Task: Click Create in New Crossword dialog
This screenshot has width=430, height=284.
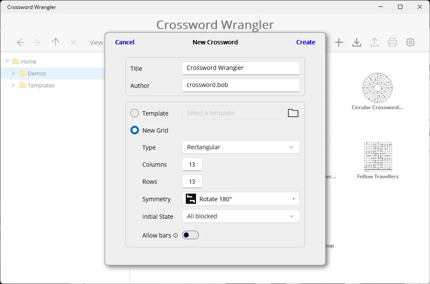Action: point(306,42)
